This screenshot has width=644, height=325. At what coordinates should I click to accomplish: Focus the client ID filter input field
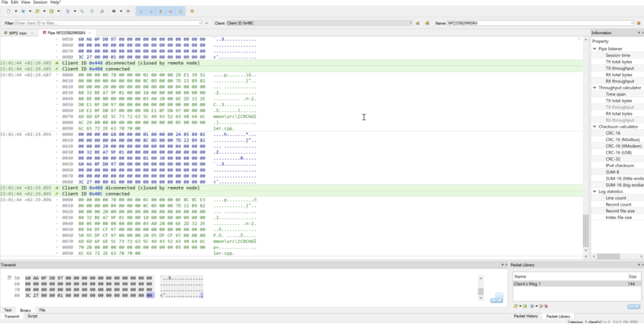click(108, 23)
